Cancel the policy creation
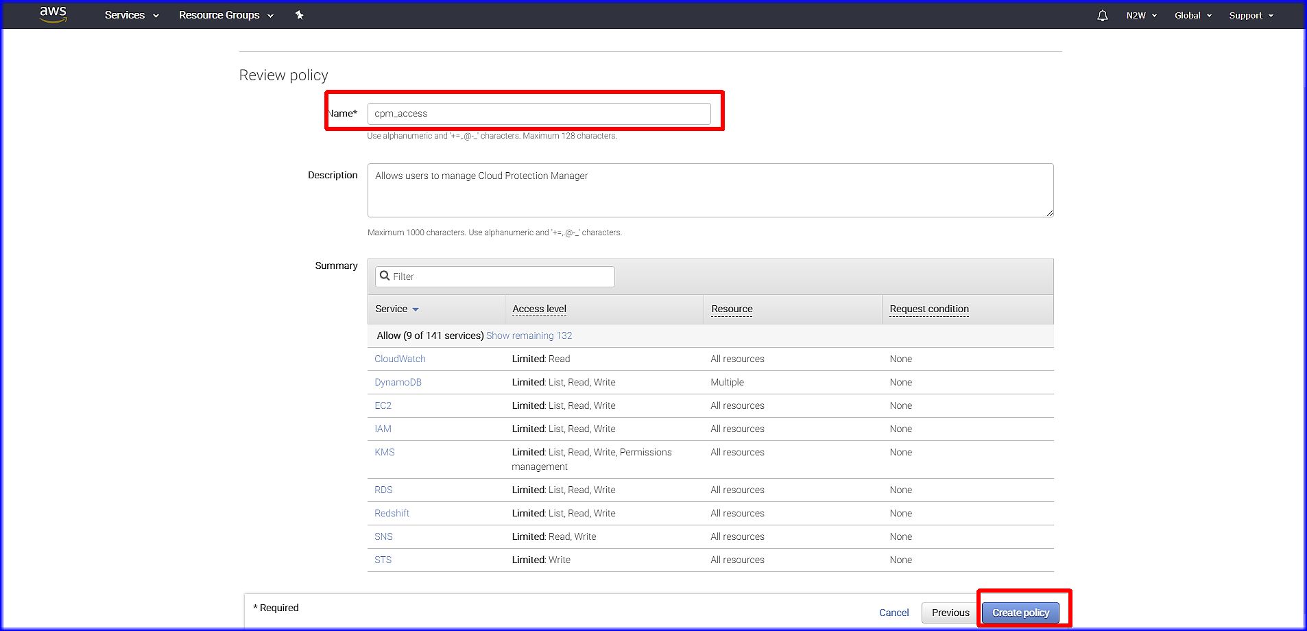 pyautogui.click(x=894, y=612)
